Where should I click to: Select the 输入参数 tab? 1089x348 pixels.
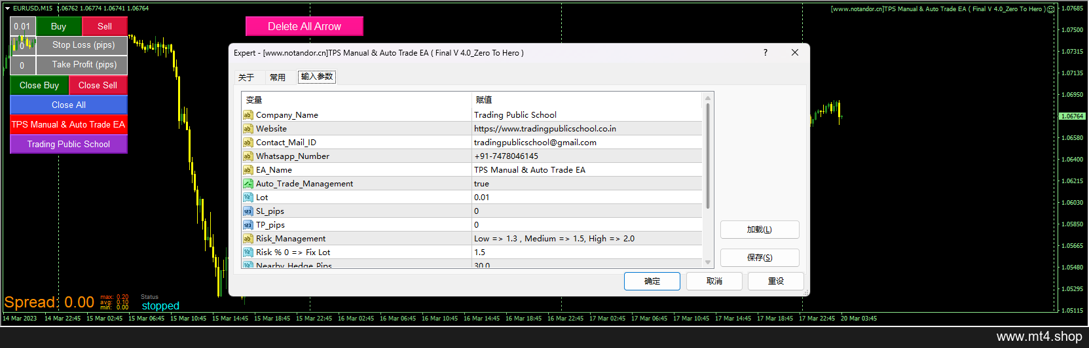317,77
